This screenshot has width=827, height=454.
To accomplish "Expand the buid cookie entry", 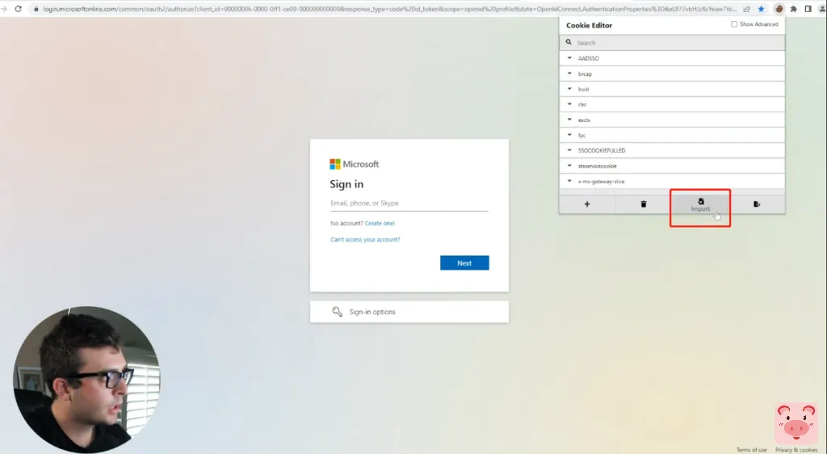I will [x=672, y=89].
